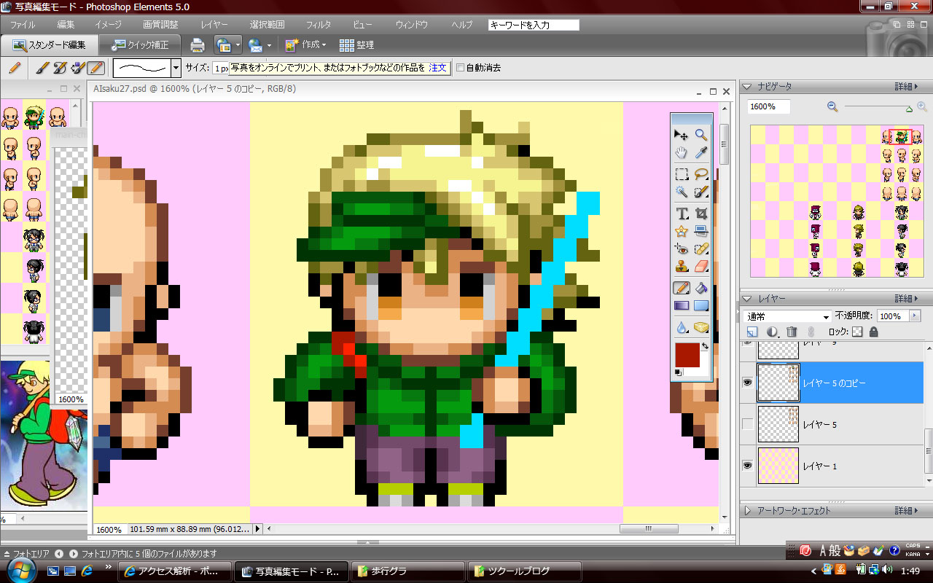
Task: Open the フィルタ menu
Action: (319, 25)
